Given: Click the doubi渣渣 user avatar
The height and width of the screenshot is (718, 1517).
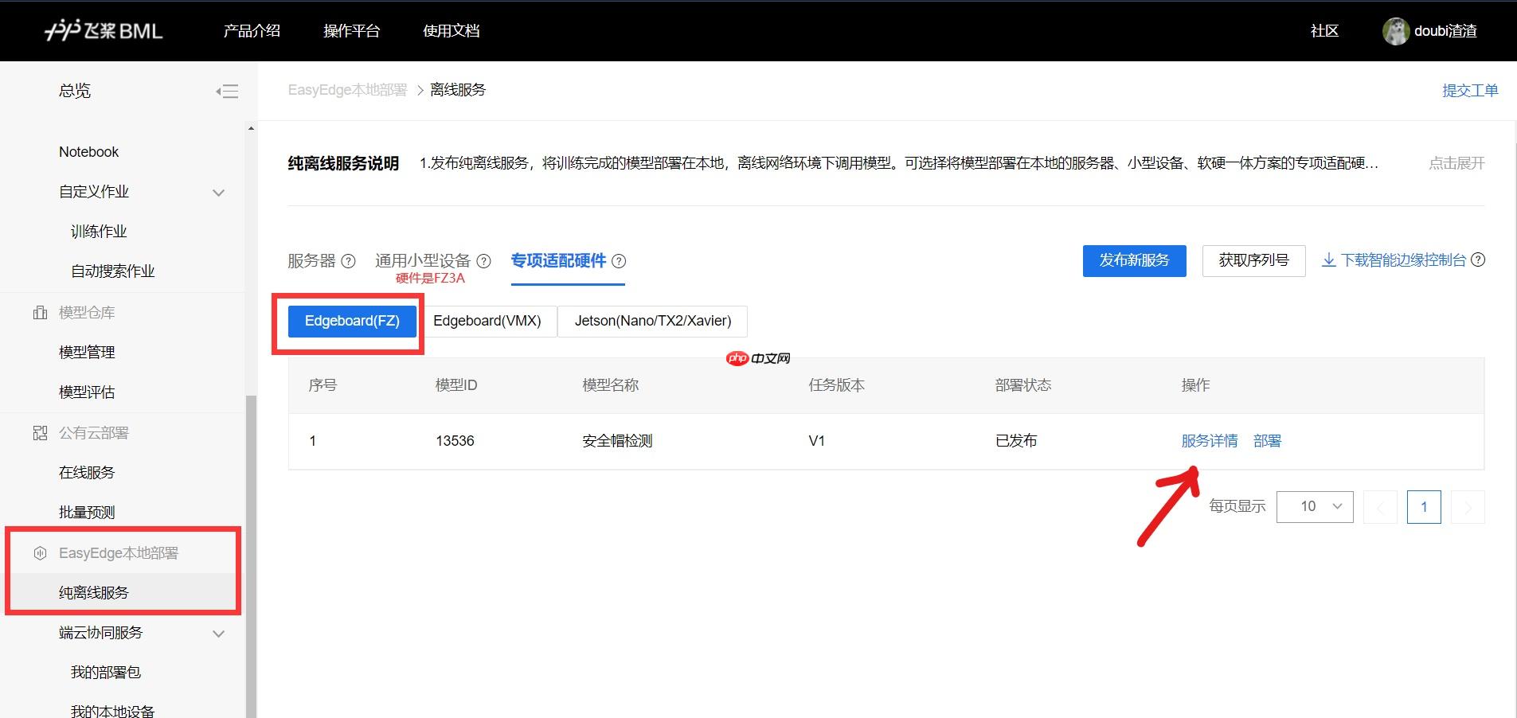Looking at the screenshot, I should pos(1396,30).
